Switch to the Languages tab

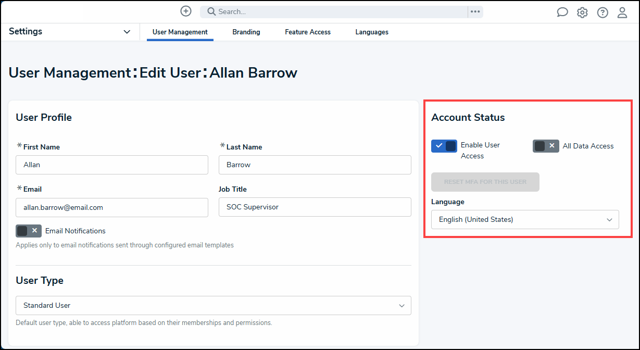[372, 32]
